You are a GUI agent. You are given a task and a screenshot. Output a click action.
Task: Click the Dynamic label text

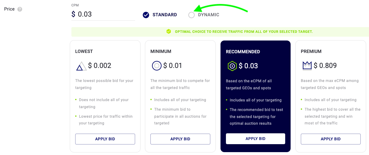click(208, 15)
